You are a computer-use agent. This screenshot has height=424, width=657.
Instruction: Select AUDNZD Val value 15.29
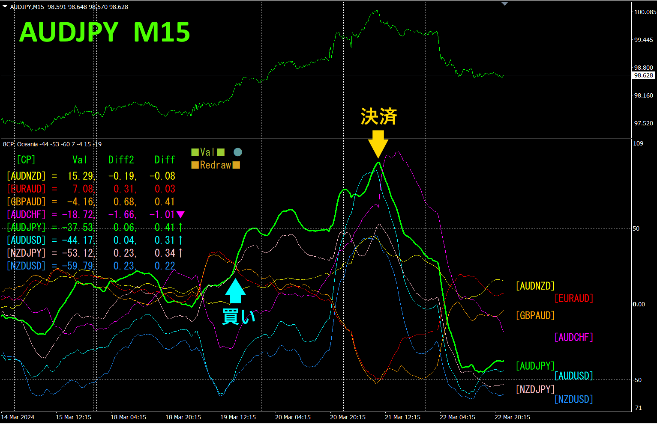(81, 176)
